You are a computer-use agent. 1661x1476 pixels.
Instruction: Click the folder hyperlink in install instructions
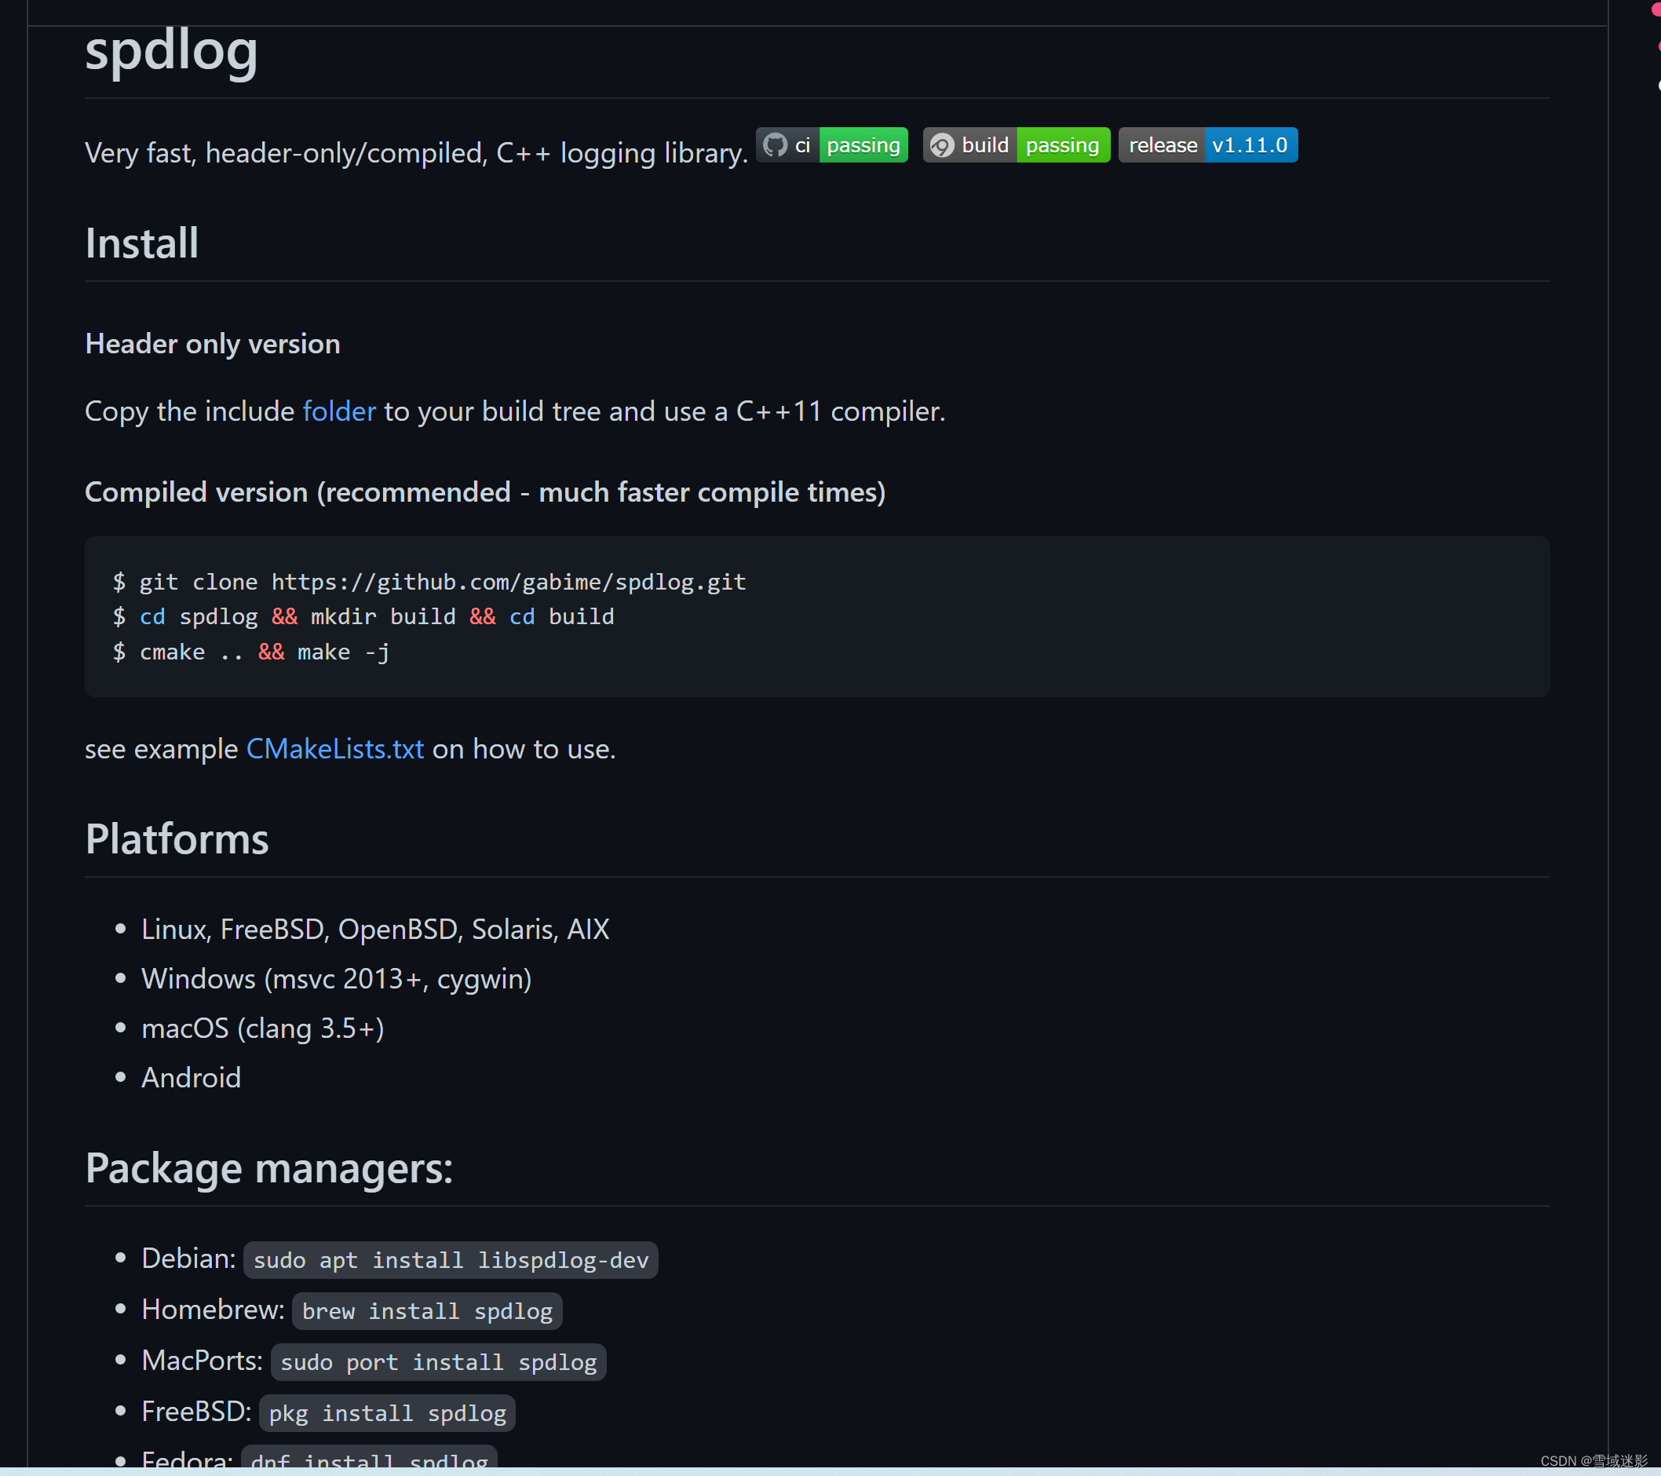coord(338,411)
